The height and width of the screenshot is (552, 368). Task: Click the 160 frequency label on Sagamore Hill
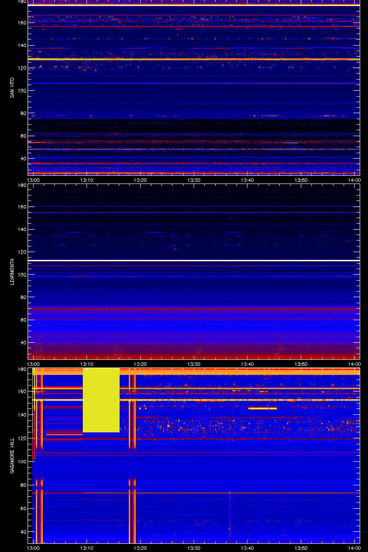(x=22, y=392)
